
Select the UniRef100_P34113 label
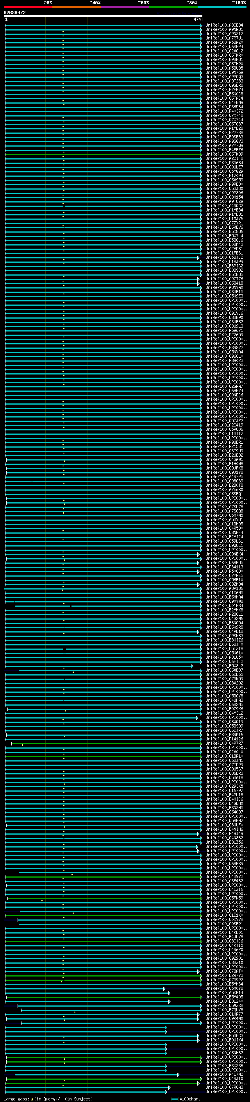point(224,567)
